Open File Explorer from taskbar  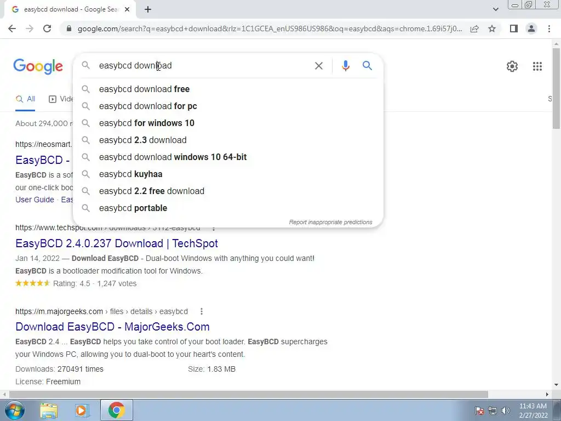(49, 411)
